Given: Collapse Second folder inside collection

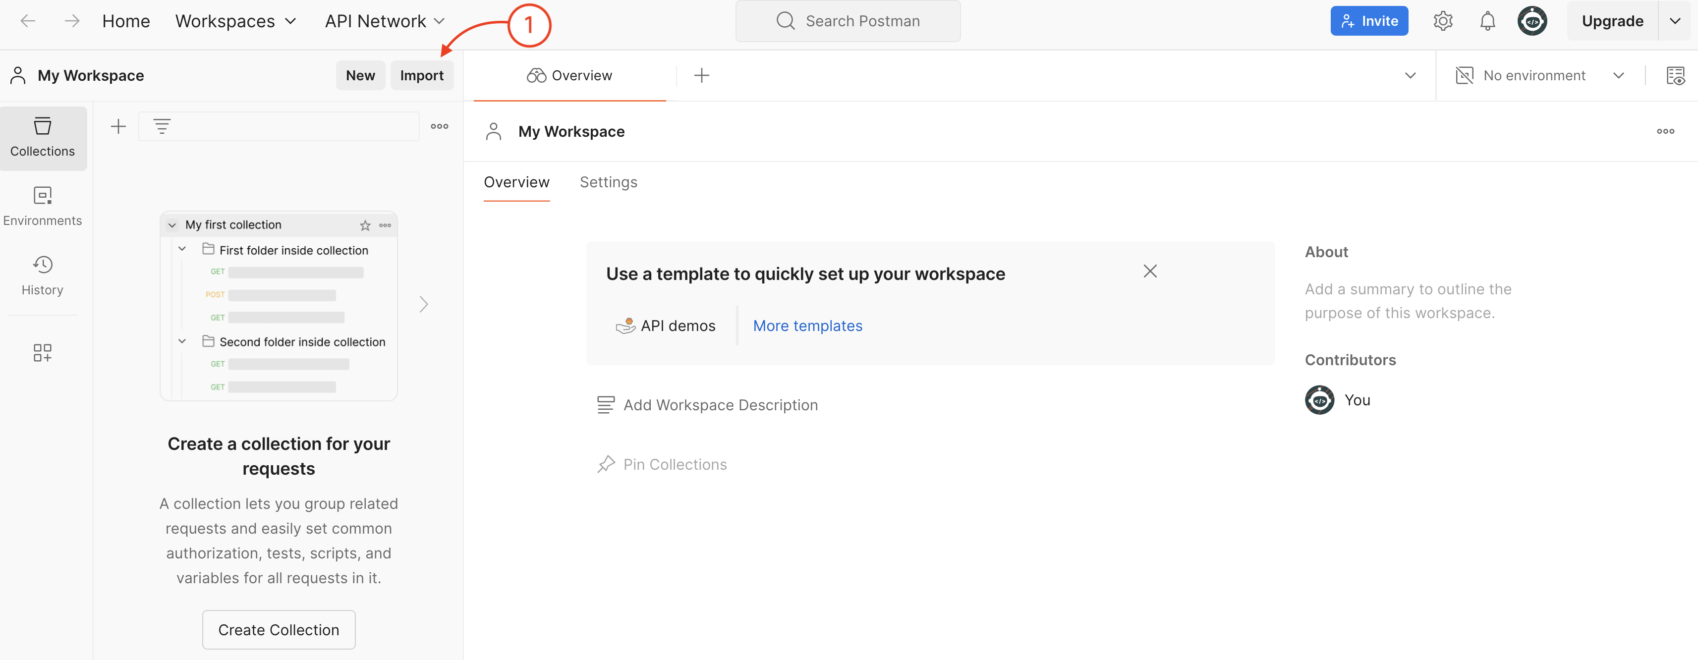Looking at the screenshot, I should click(182, 341).
